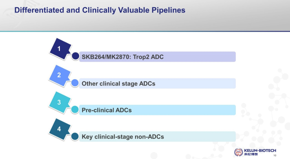Click the dark teal circle bullet
Image resolution: width=290 pixels, height=159 pixels.
[x=75, y=136]
